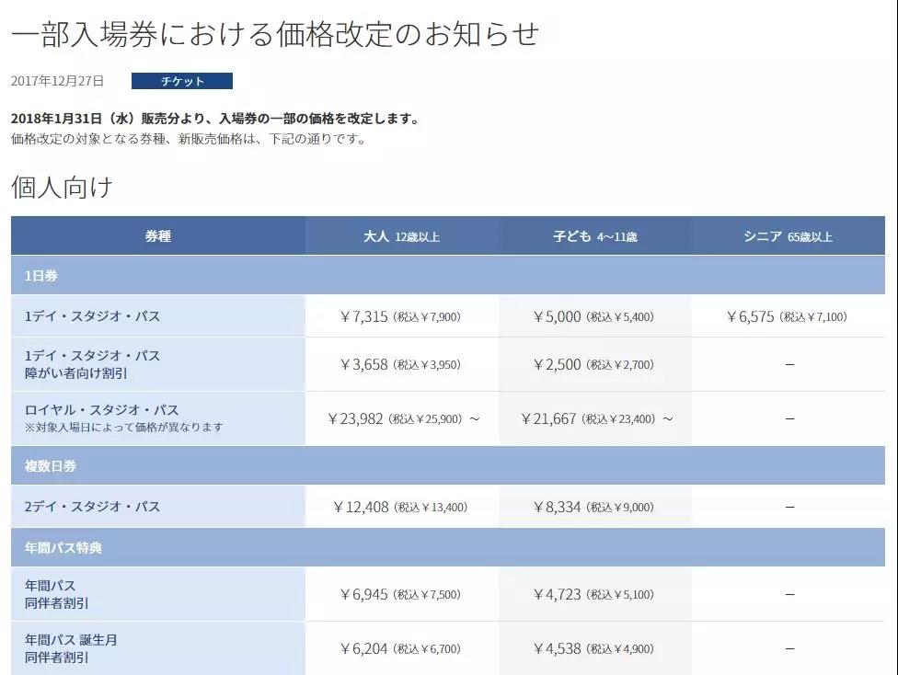Click the child price ¥4,723
Image resolution: width=898 pixels, height=675 pixels.
click(593, 595)
